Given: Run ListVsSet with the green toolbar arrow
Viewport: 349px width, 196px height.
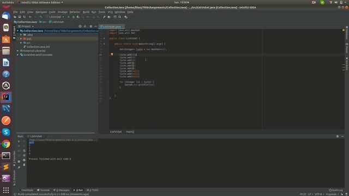Looking at the screenshot, I should pyautogui.click(x=69, y=17).
